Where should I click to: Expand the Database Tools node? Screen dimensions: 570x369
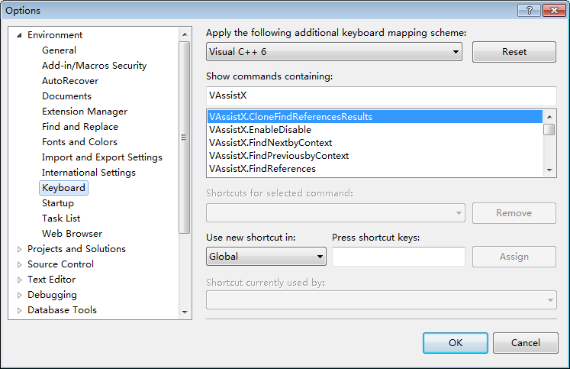20,310
